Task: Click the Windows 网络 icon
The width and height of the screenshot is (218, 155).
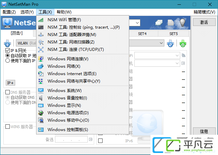Action: (41, 66)
